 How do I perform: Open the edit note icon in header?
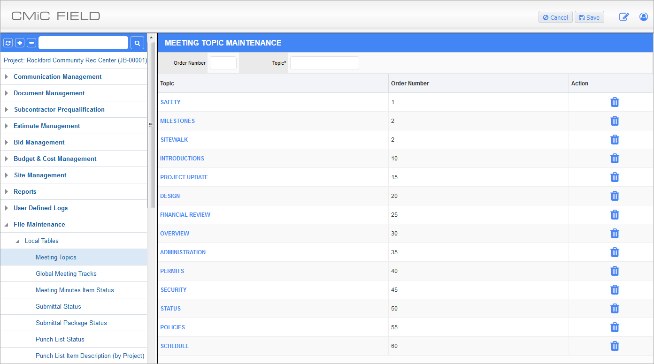point(624,17)
